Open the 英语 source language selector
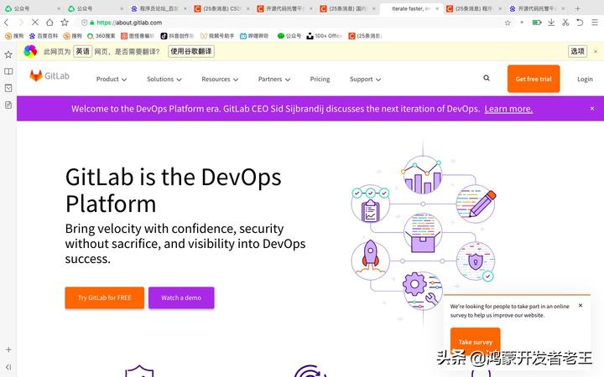The height and width of the screenshot is (377, 604). [83, 51]
